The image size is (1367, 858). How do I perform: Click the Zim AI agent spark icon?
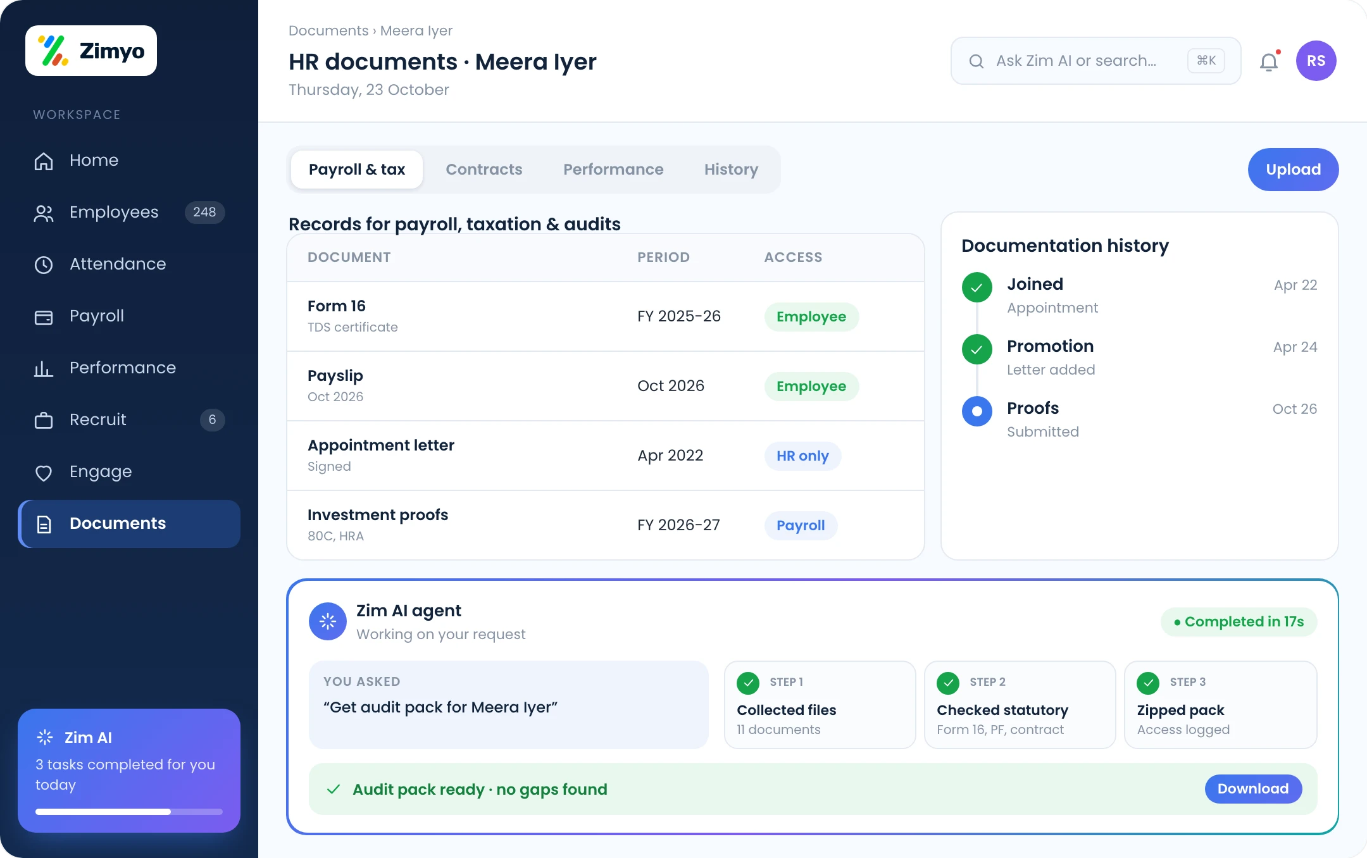pos(328,621)
